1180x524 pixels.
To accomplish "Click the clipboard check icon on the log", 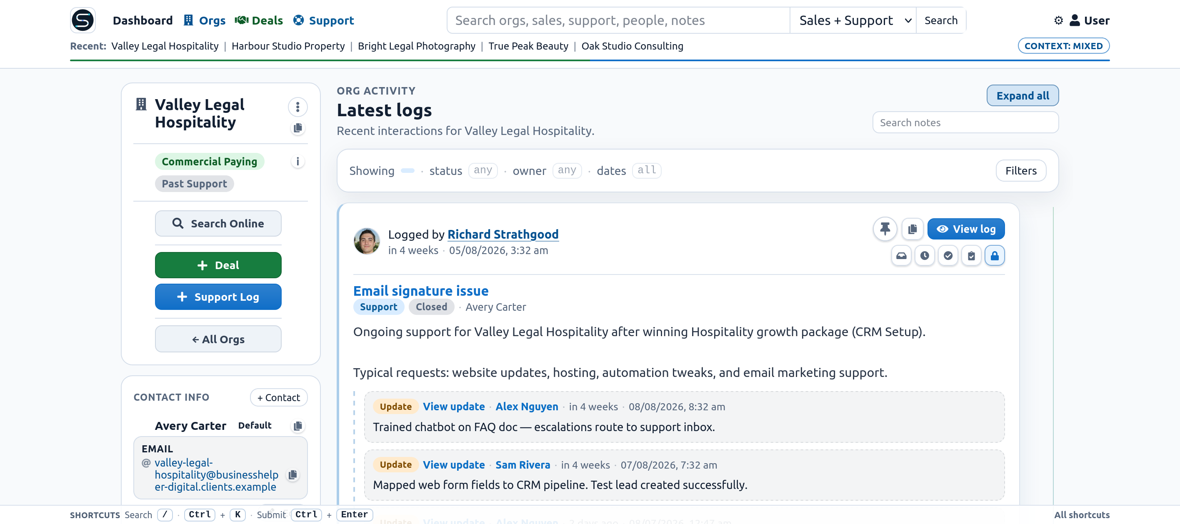I will click(x=971, y=256).
